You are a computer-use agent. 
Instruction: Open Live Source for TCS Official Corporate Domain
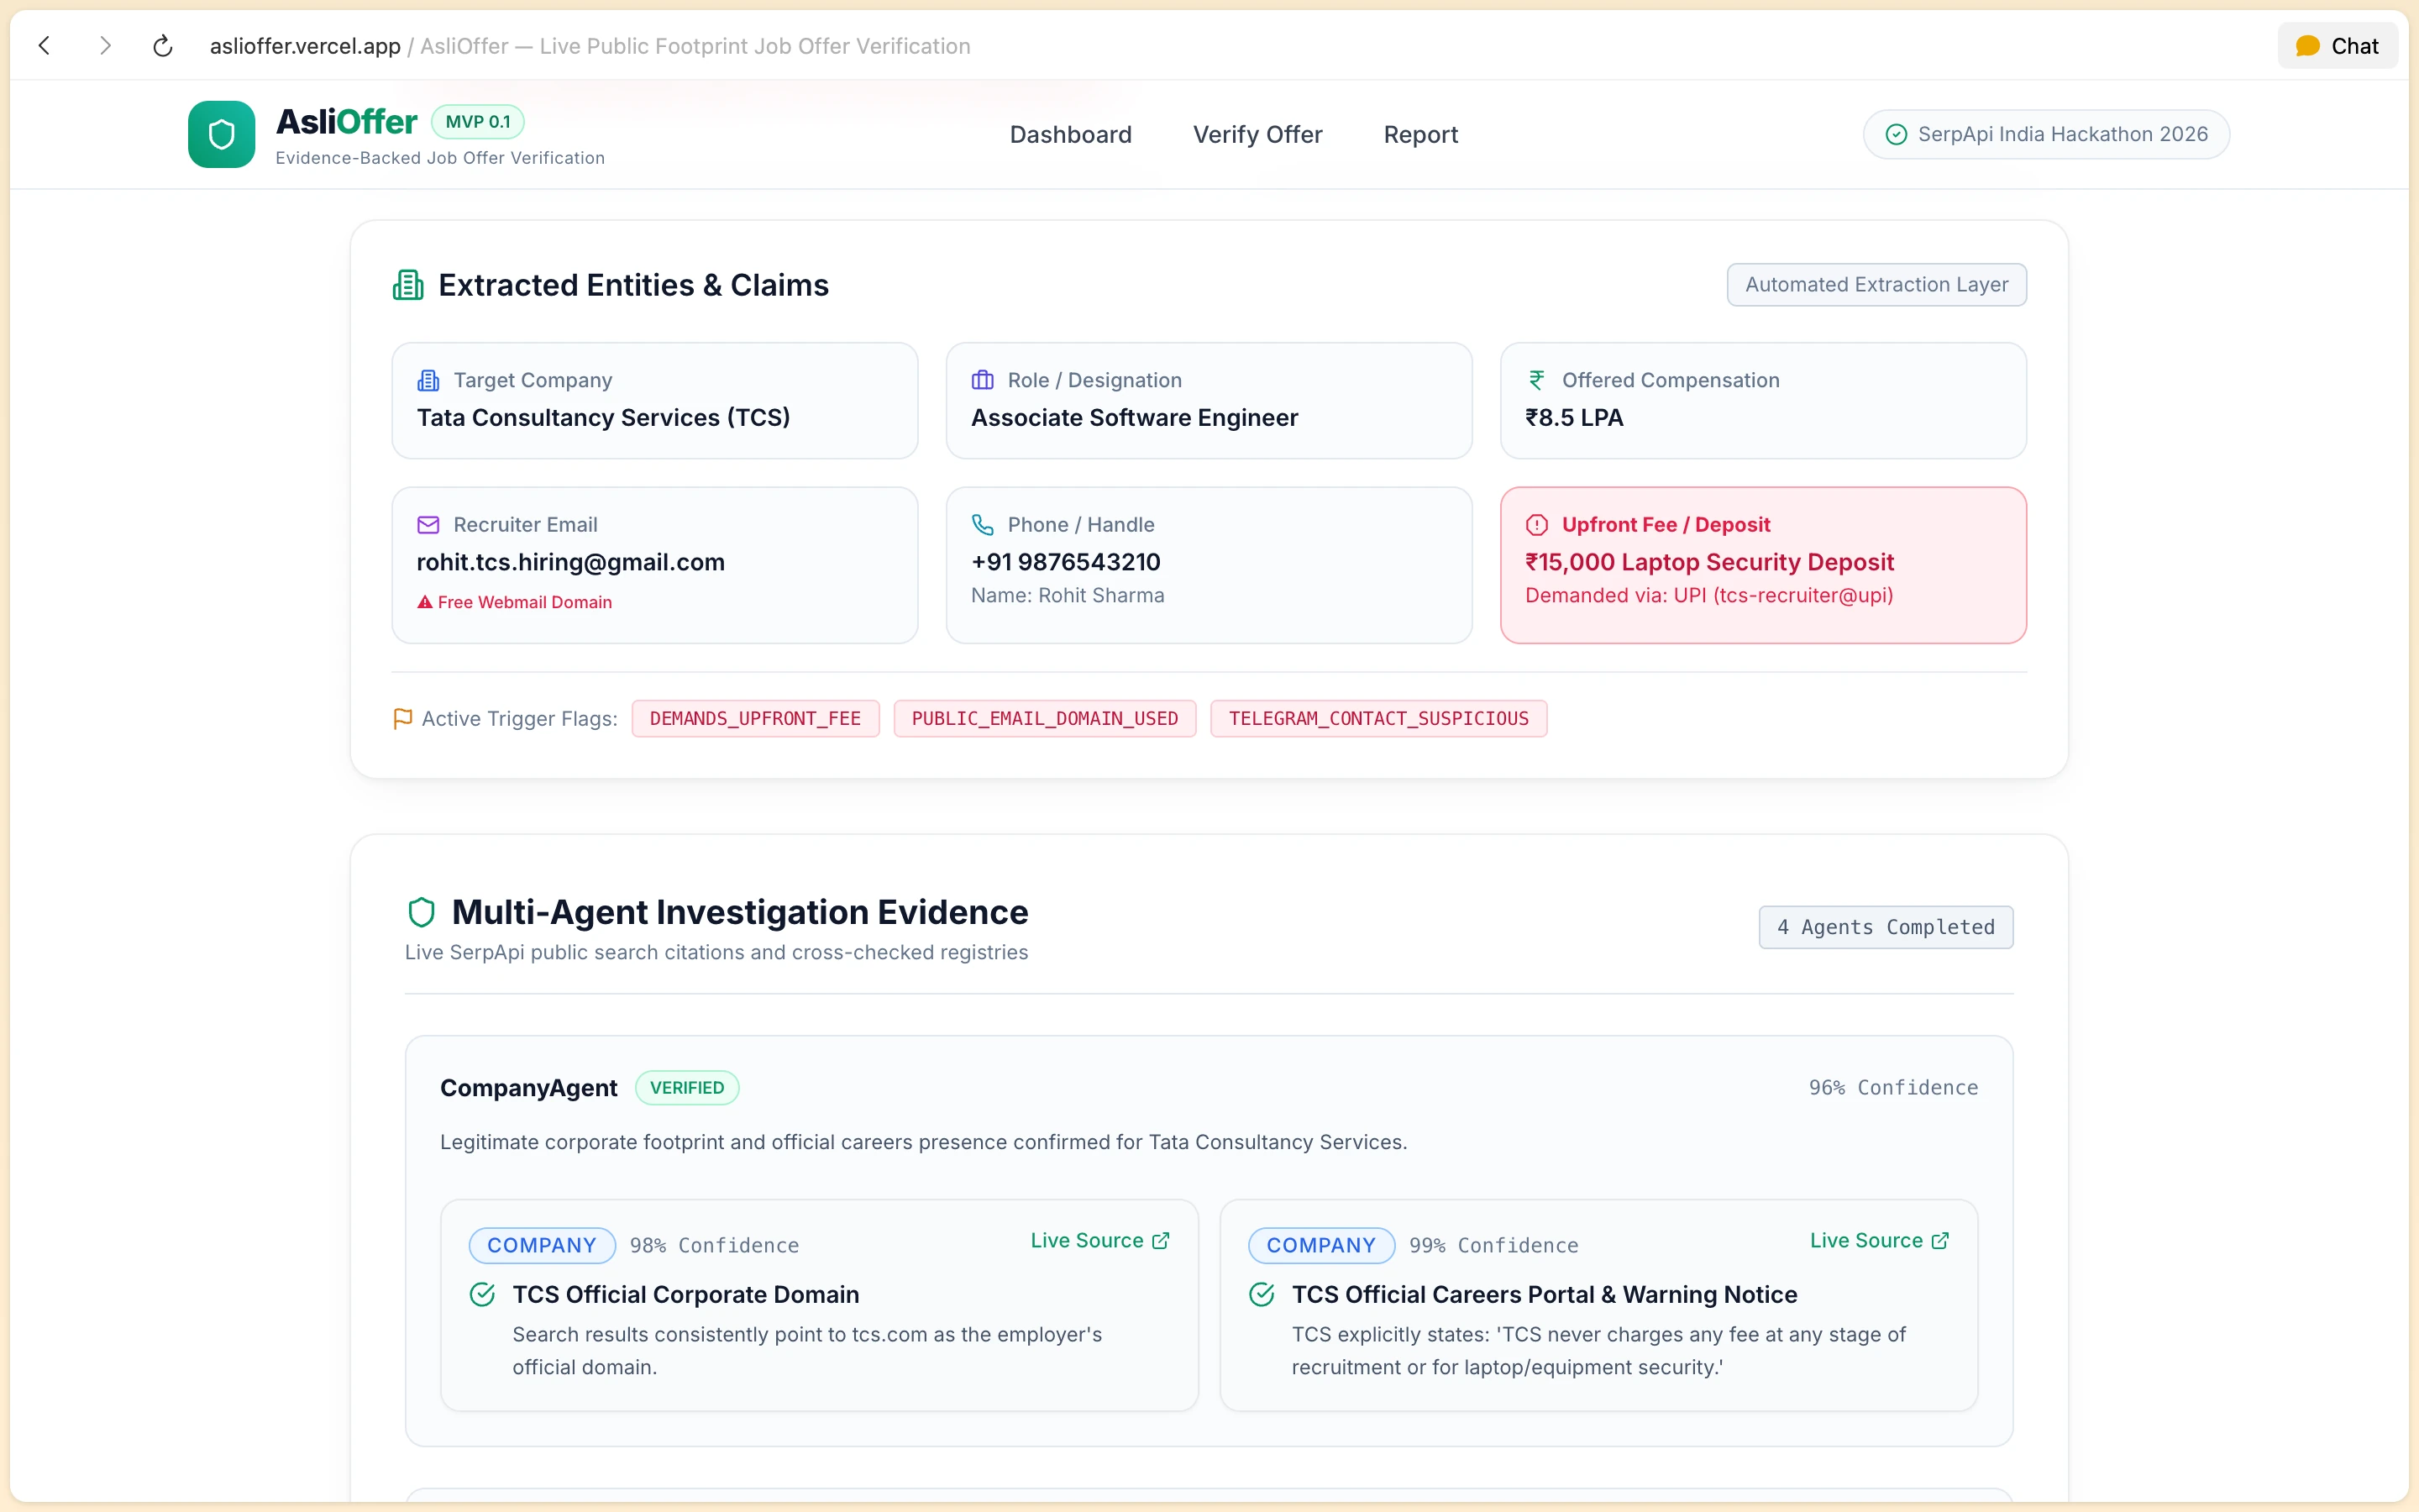[1099, 1240]
